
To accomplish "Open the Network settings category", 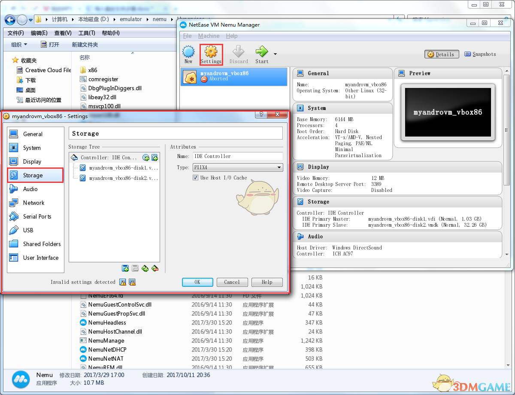I will [36, 203].
